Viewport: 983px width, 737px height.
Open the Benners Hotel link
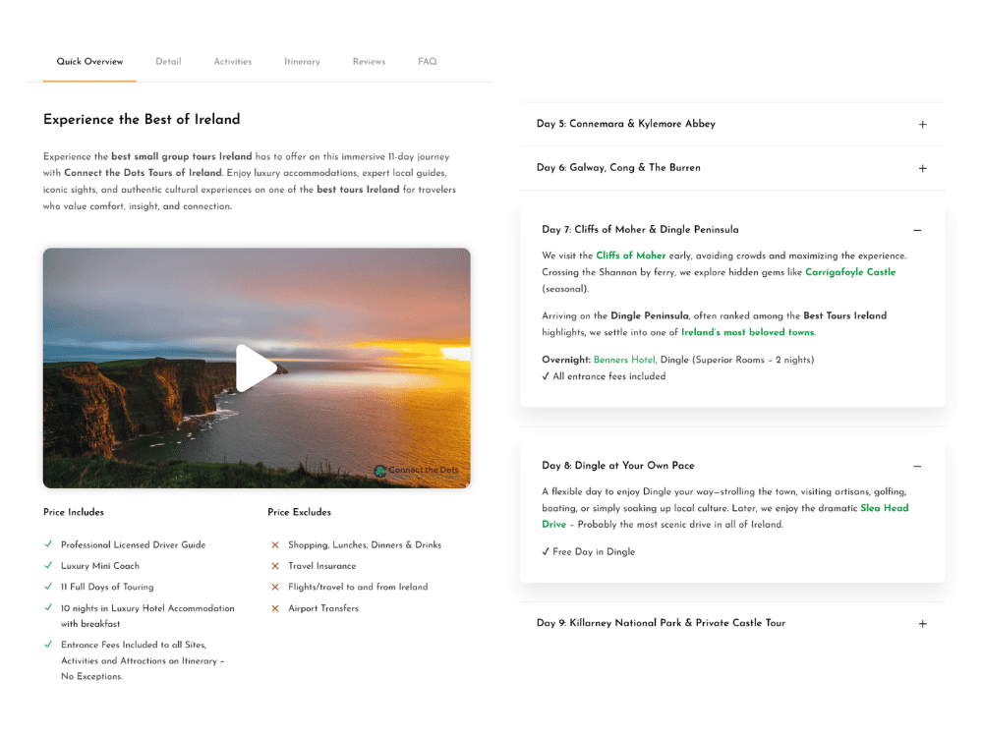click(624, 359)
